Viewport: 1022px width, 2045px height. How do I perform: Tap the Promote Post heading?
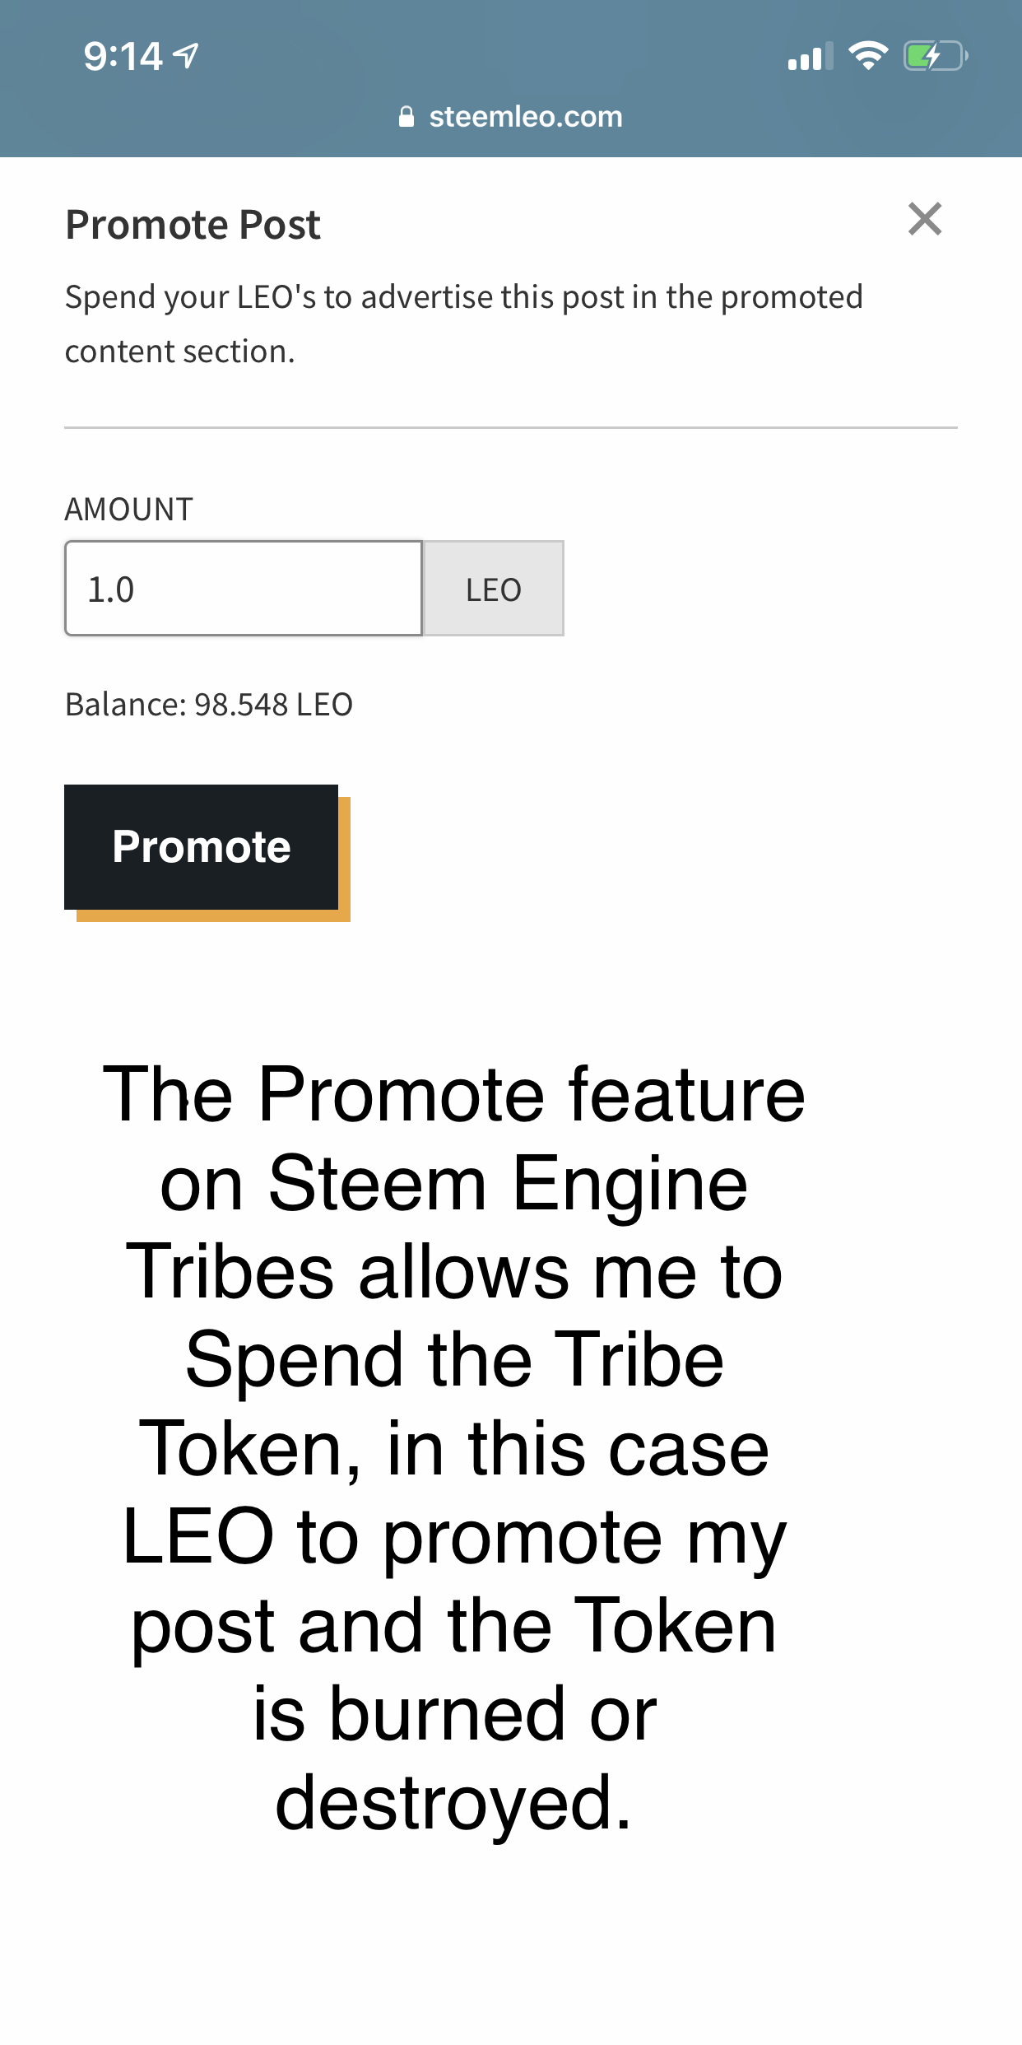point(193,225)
